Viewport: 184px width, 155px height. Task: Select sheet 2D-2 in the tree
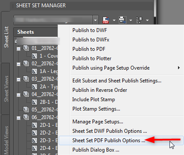pos(49,133)
